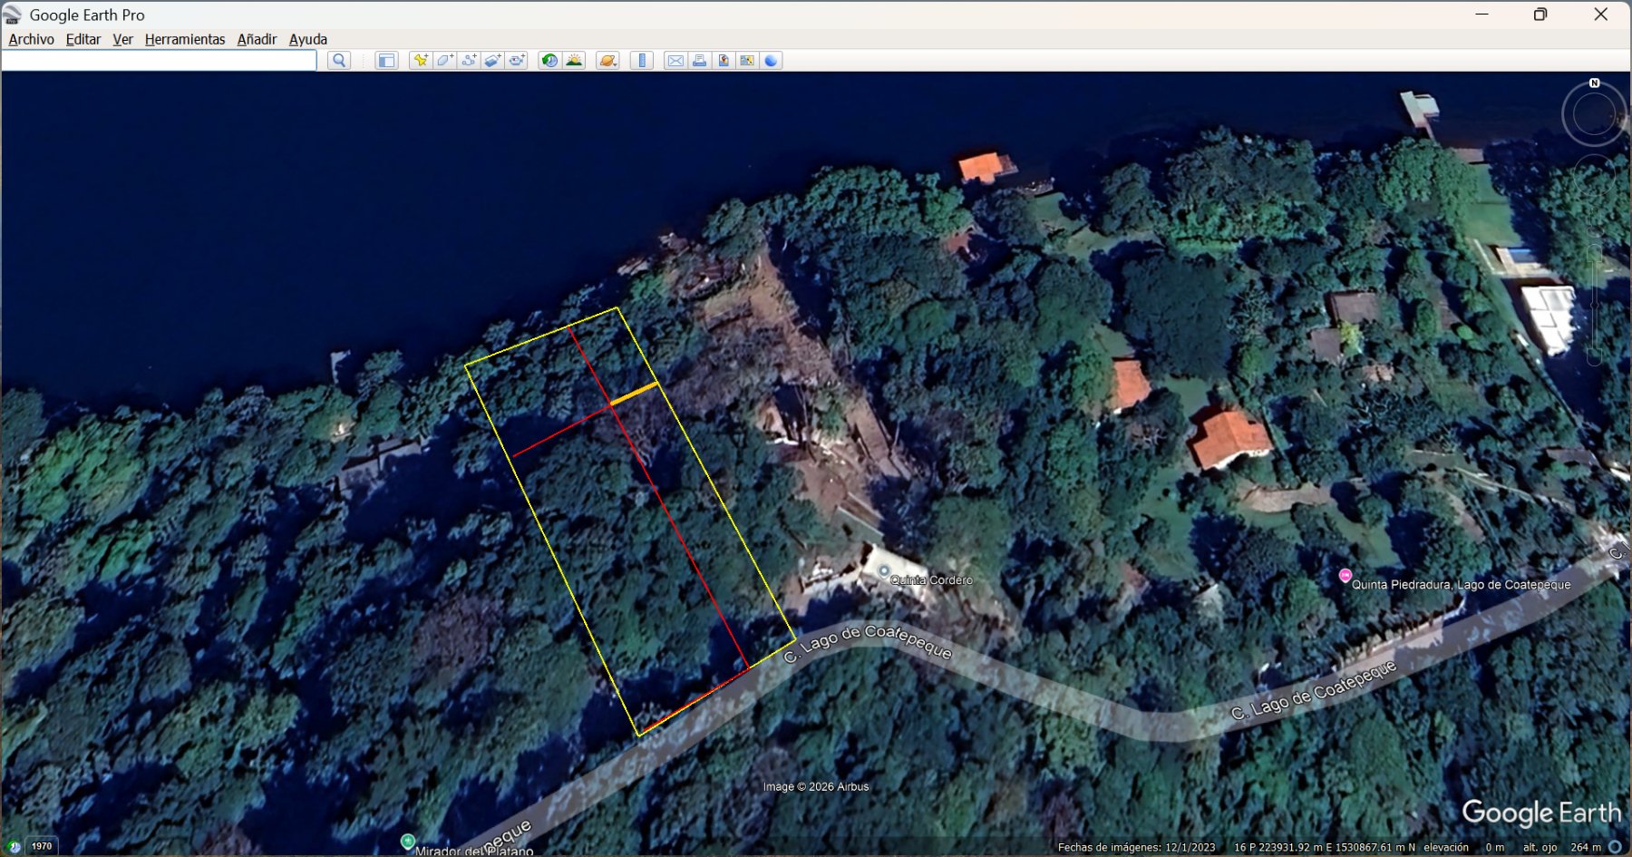
Task: Open the Añadir menu
Action: tap(257, 39)
